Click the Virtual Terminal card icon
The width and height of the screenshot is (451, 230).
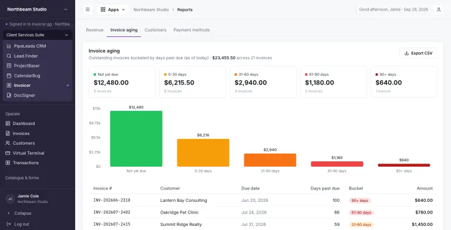point(8,153)
